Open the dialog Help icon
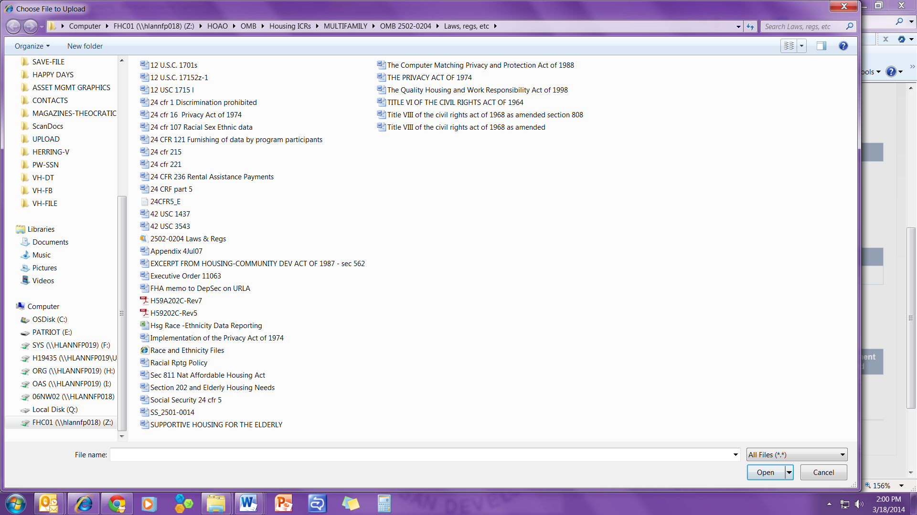The width and height of the screenshot is (917, 515). [843, 46]
